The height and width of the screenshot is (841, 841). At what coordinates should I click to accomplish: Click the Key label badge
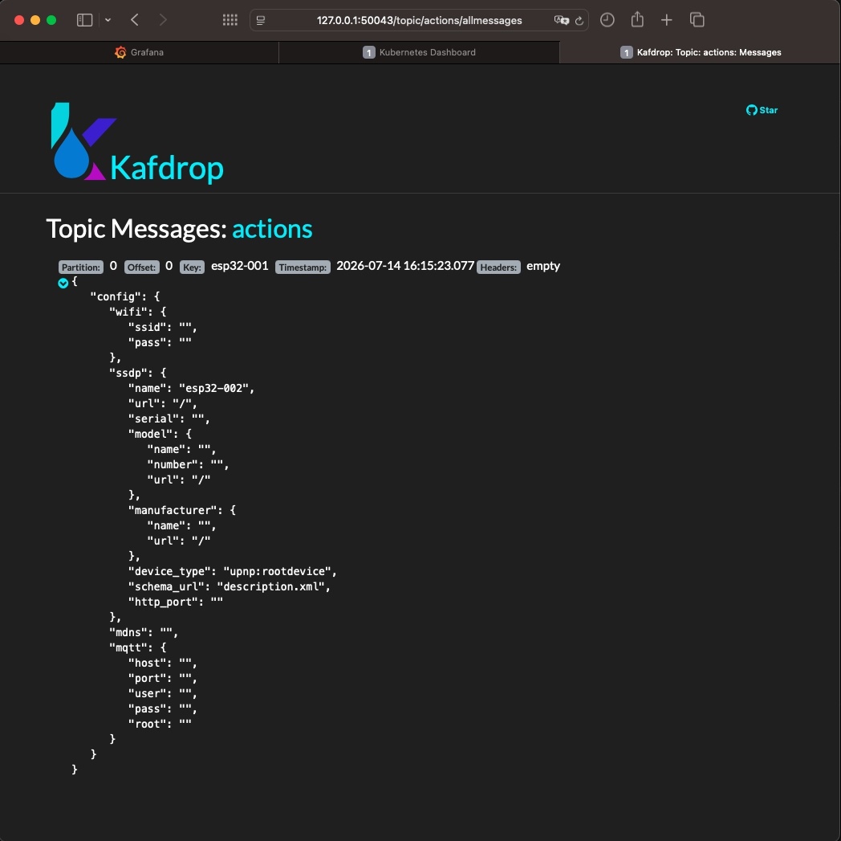click(x=192, y=267)
